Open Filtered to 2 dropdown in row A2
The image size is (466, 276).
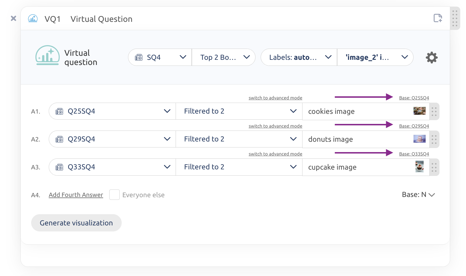(x=239, y=139)
